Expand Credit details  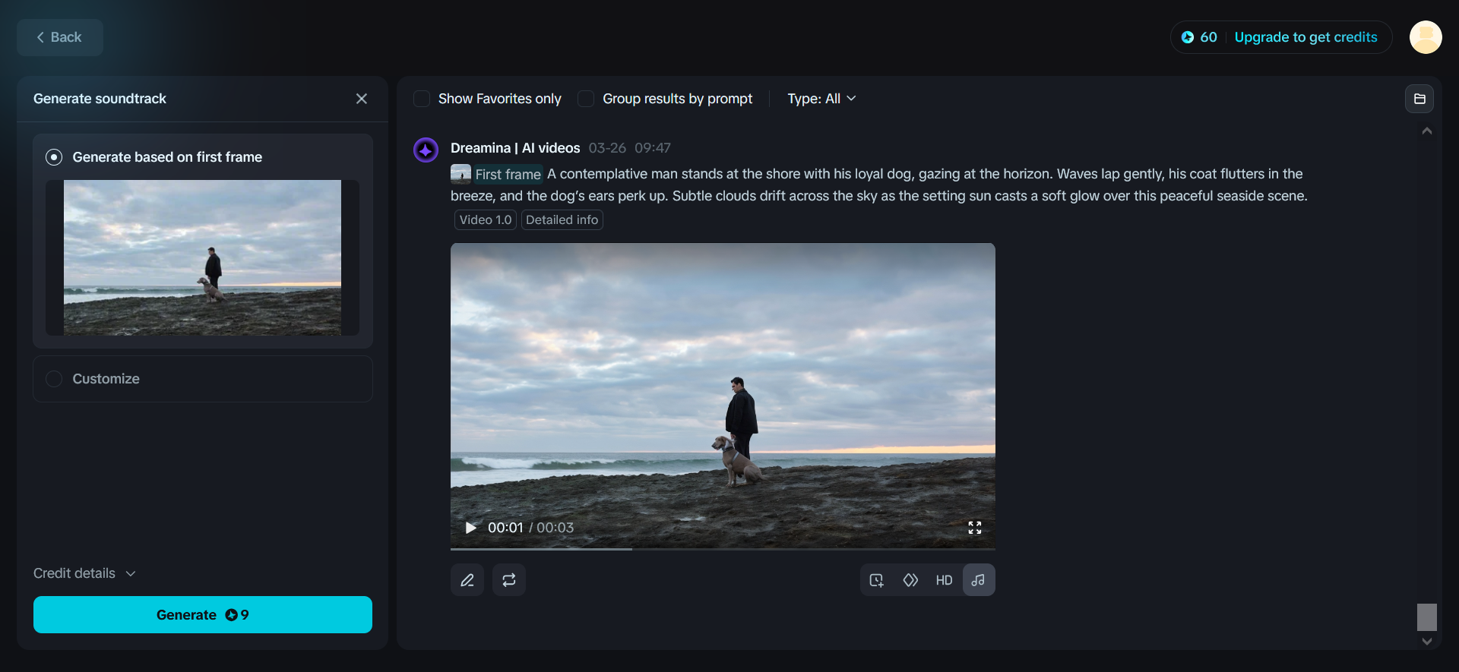(84, 573)
